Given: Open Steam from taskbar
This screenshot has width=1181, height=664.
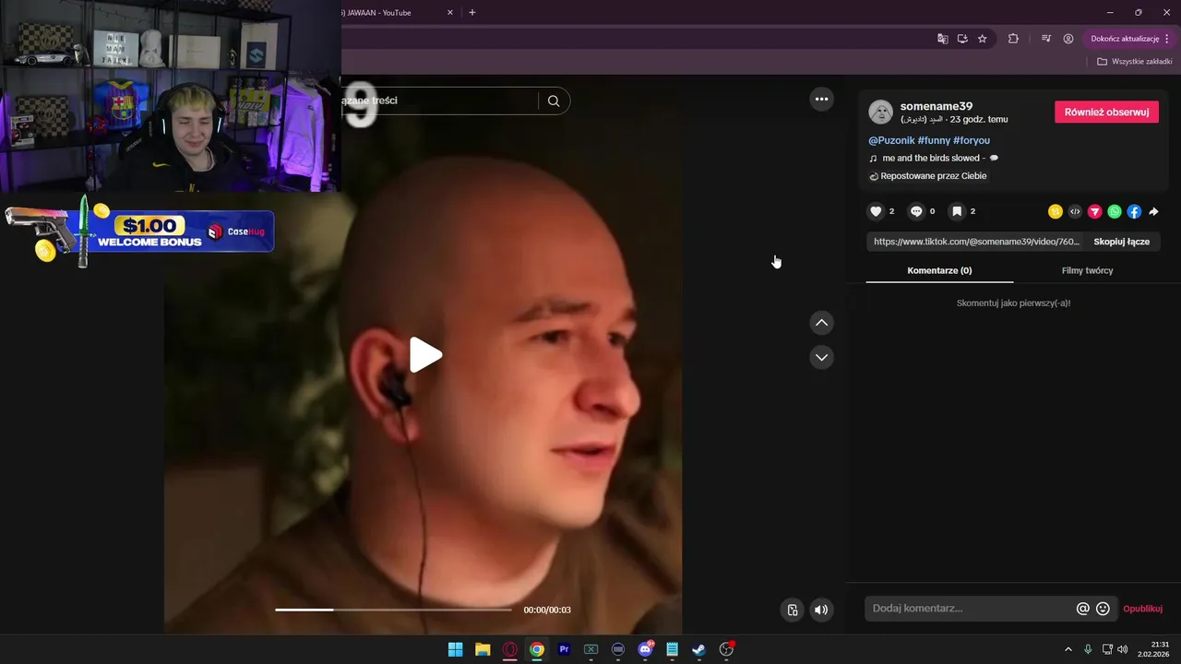Looking at the screenshot, I should [699, 649].
